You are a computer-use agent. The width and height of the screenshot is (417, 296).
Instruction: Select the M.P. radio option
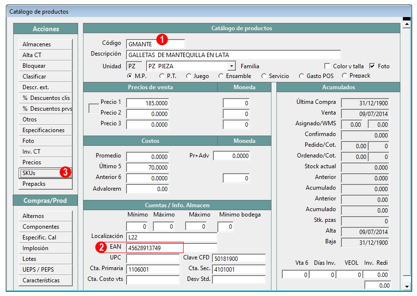(129, 76)
